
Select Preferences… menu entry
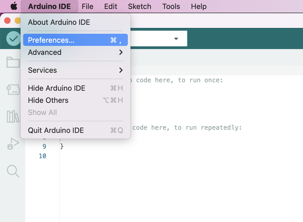(75, 40)
